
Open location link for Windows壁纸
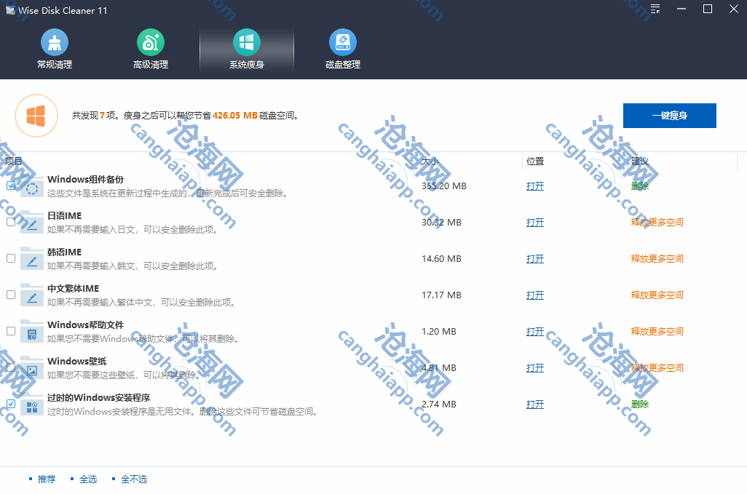click(535, 368)
